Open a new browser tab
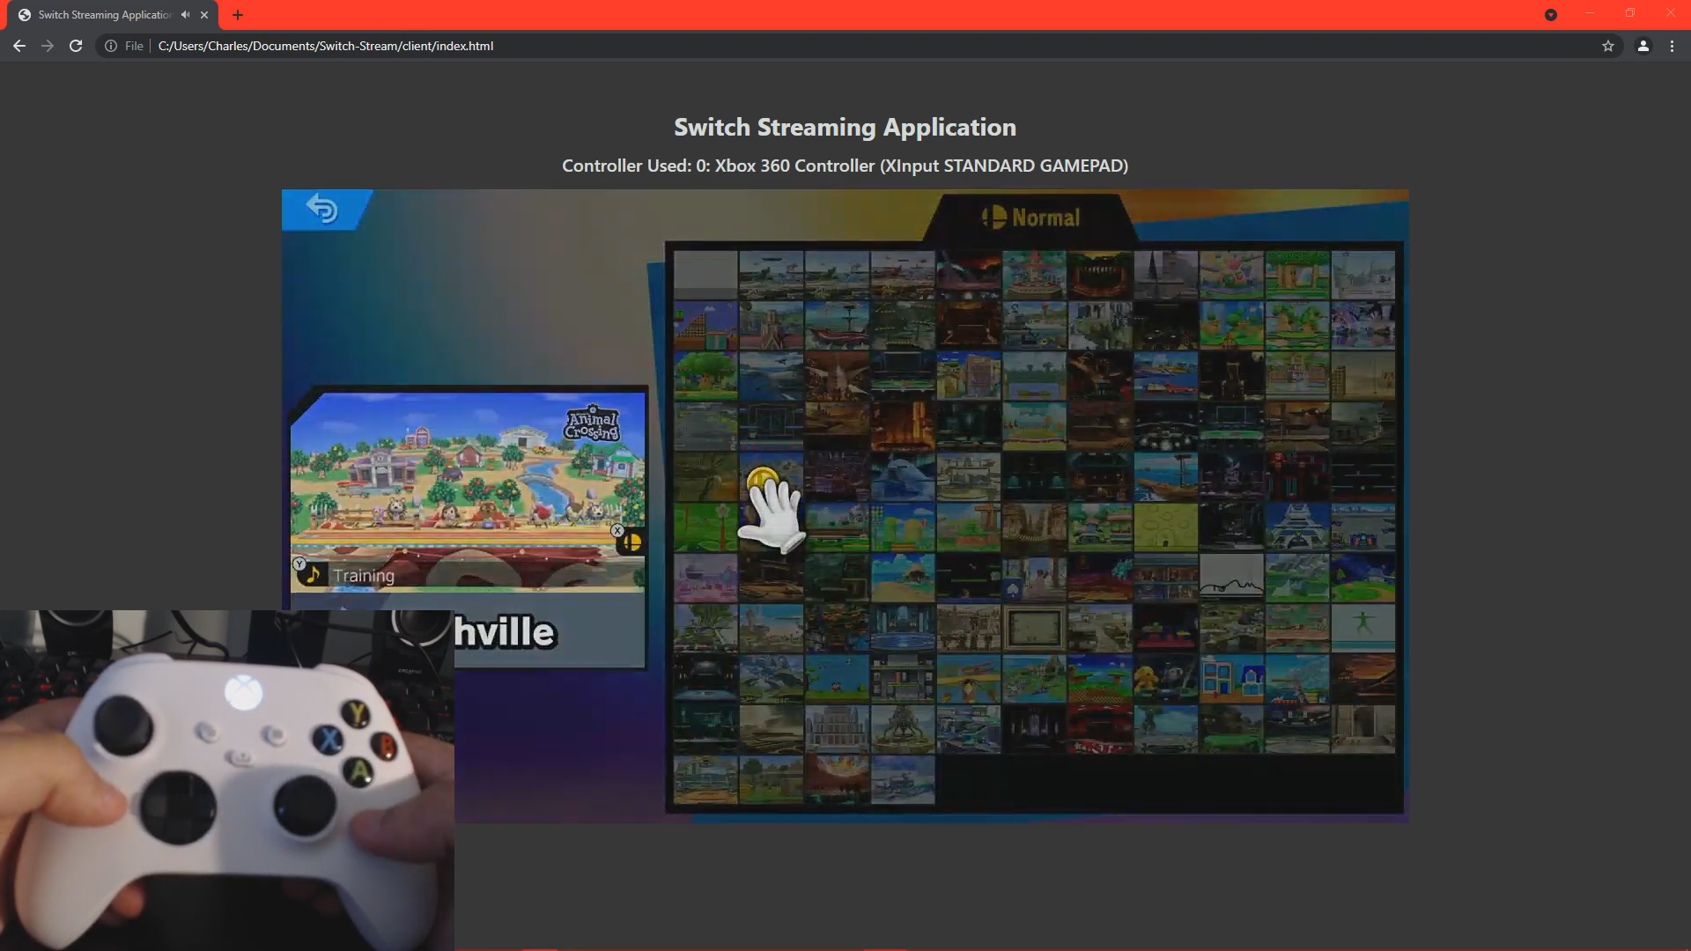The width and height of the screenshot is (1691, 951). tap(238, 15)
